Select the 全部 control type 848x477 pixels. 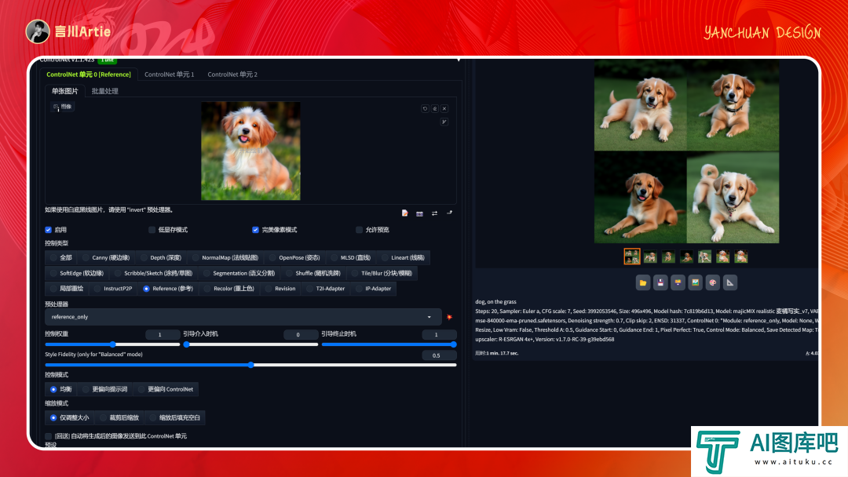[x=60, y=257]
